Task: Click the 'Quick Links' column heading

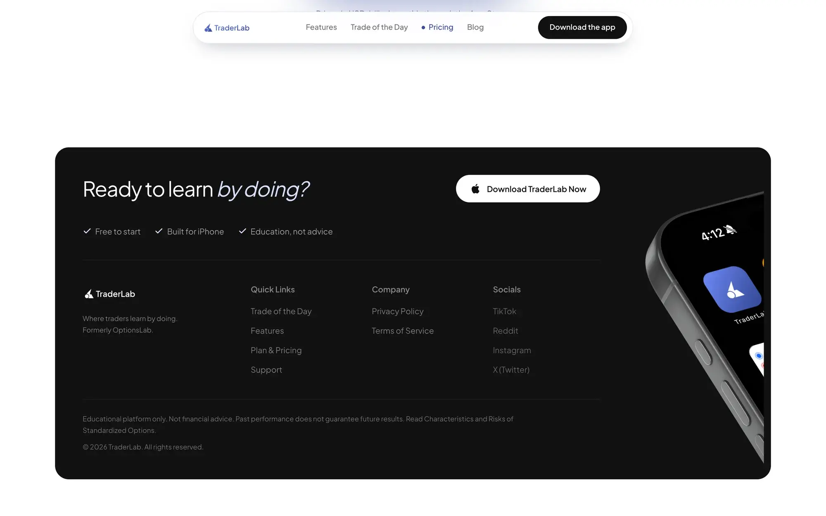Action: [x=273, y=289]
